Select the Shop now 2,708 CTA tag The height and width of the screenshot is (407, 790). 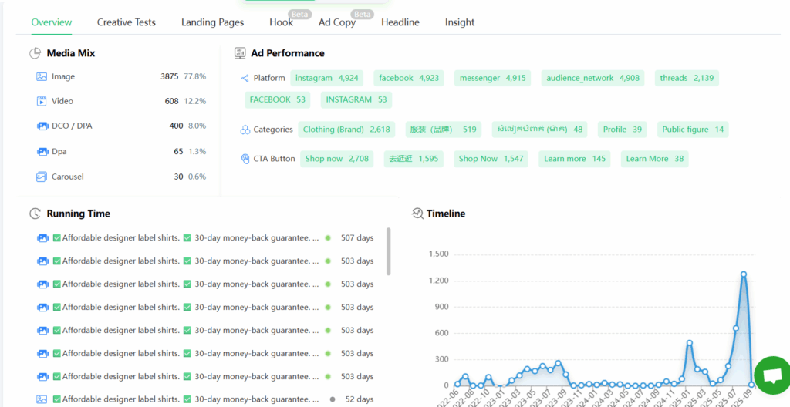pos(337,159)
